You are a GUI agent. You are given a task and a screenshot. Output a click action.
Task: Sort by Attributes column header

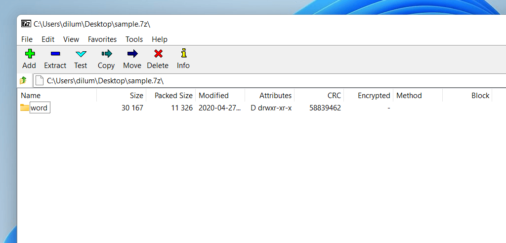(x=269, y=96)
